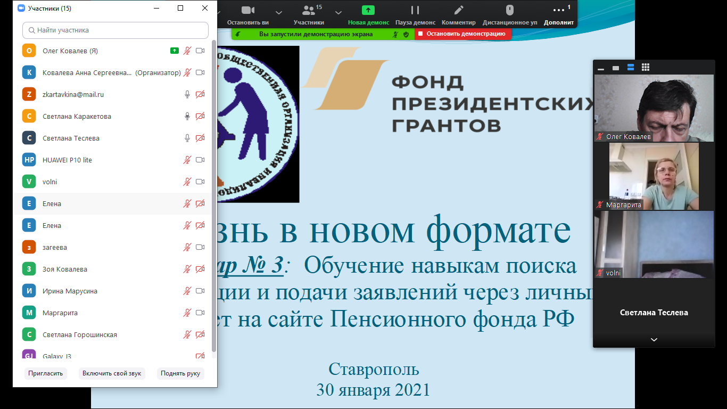727x409 pixels.
Task: Click the camera icon in Олег Ковалев row
Action: tap(200, 51)
